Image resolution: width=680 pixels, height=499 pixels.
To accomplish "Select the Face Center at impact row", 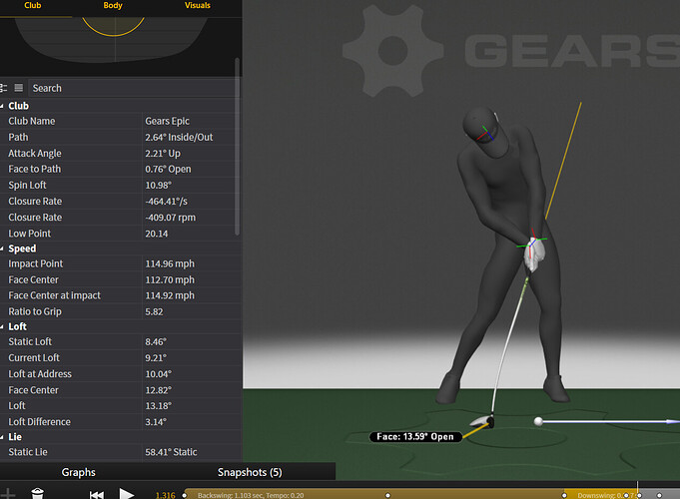I will 119,295.
